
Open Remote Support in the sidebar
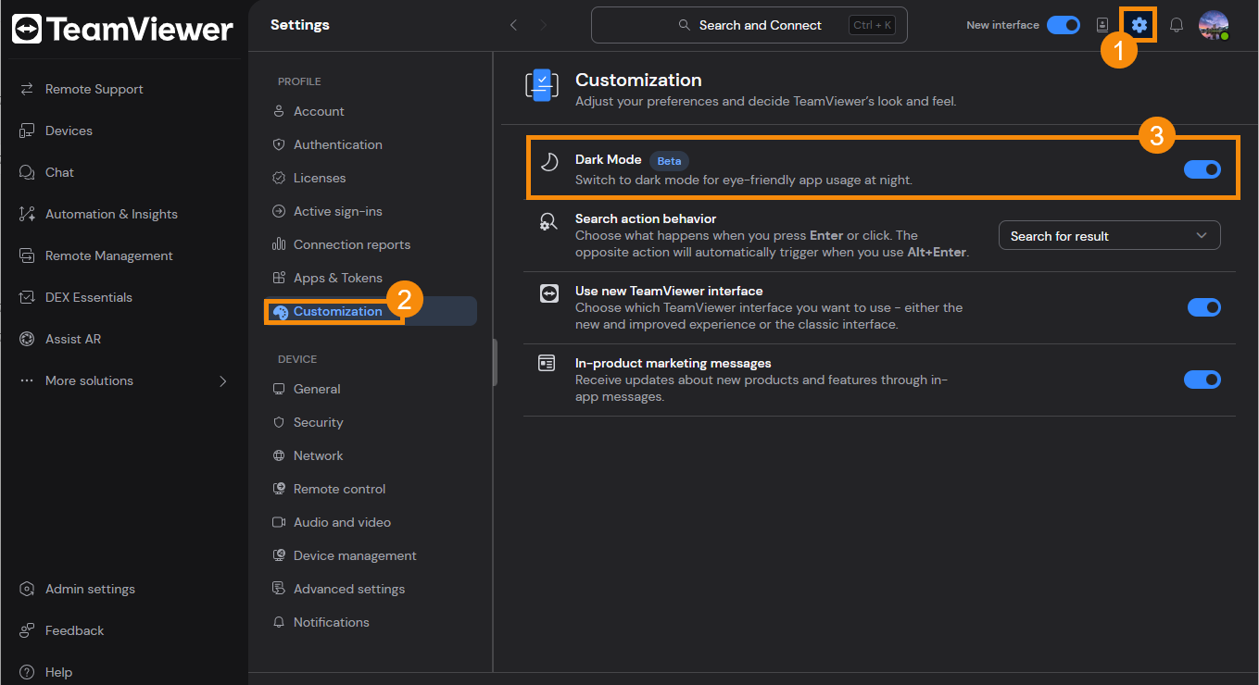coord(94,89)
